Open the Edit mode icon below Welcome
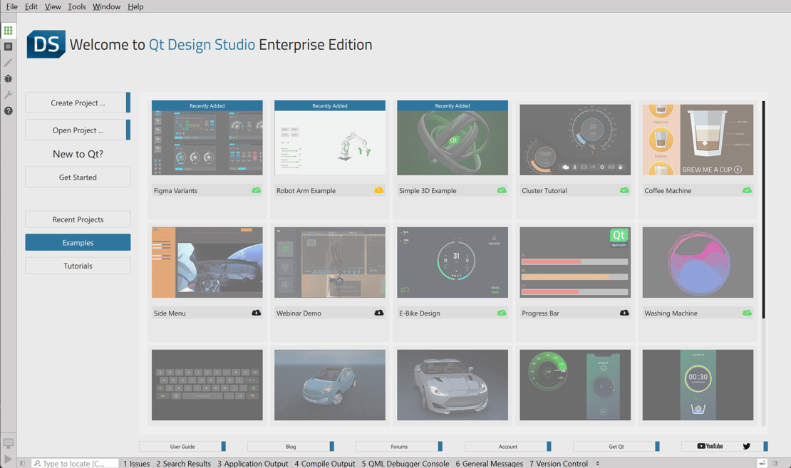Viewport: 791px width, 468px height. (8, 46)
